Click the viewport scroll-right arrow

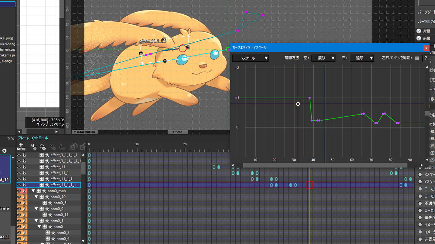pos(57,131)
